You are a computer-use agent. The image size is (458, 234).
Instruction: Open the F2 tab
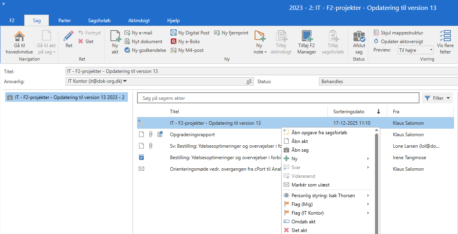click(x=12, y=20)
